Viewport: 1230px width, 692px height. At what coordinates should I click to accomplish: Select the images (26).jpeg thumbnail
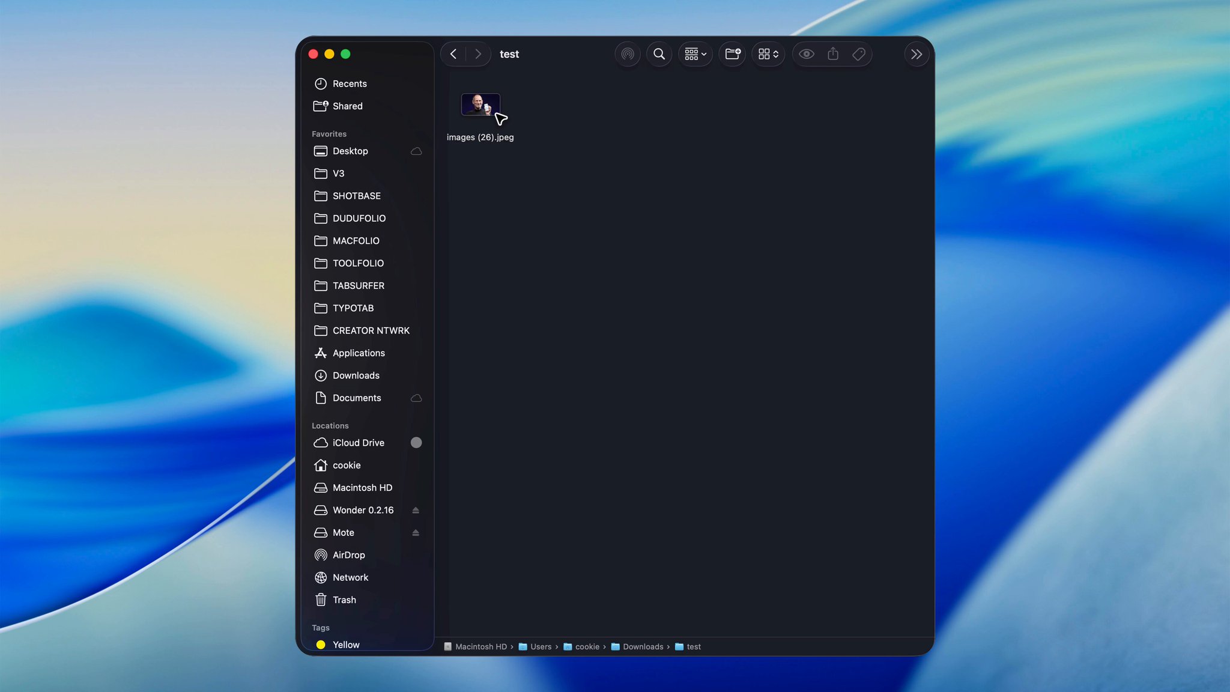(x=480, y=105)
